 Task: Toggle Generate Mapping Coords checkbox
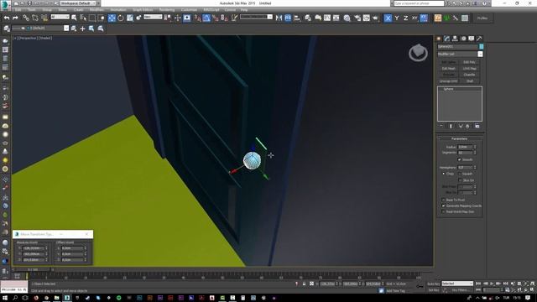pos(444,206)
